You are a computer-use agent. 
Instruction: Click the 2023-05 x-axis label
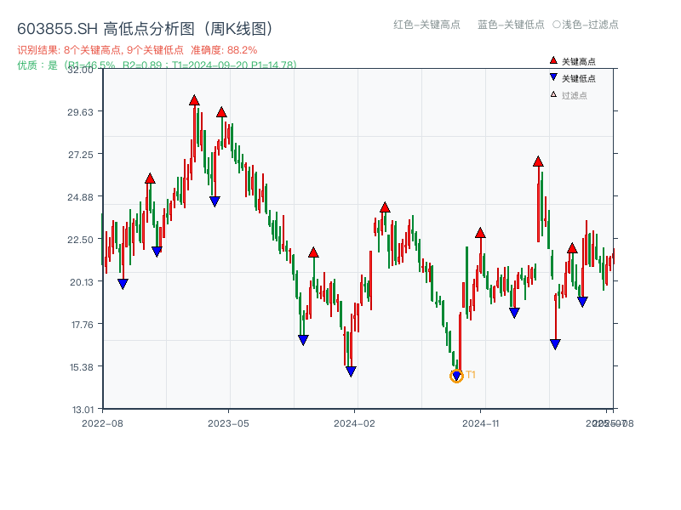(228, 423)
